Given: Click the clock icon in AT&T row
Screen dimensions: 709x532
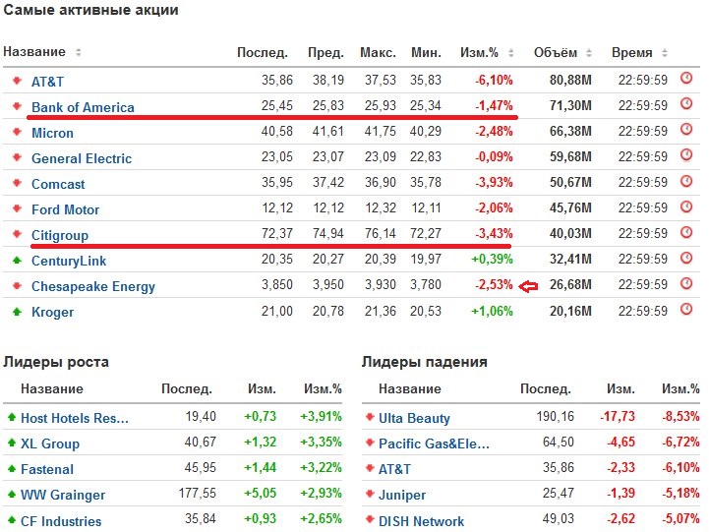Looking at the screenshot, I should [686, 79].
